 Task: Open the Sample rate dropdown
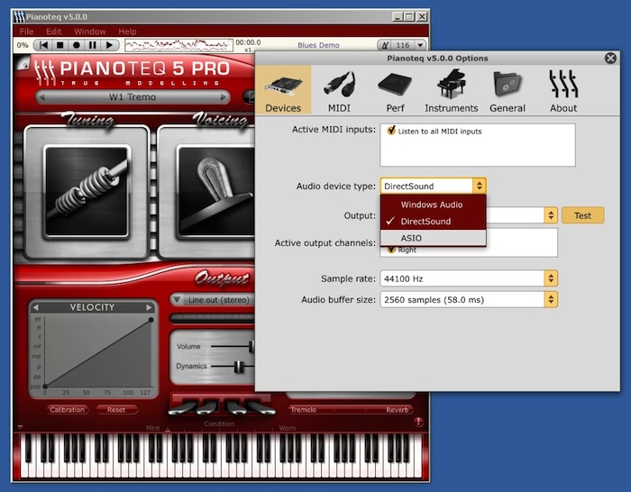pyautogui.click(x=469, y=278)
